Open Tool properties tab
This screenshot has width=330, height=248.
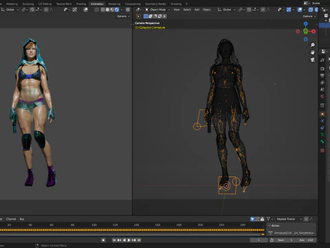[x=322, y=60]
